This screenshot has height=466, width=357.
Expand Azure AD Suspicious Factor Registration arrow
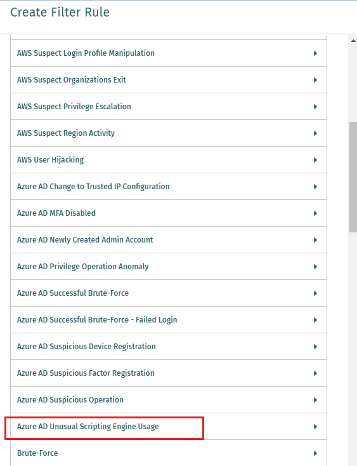point(315,373)
